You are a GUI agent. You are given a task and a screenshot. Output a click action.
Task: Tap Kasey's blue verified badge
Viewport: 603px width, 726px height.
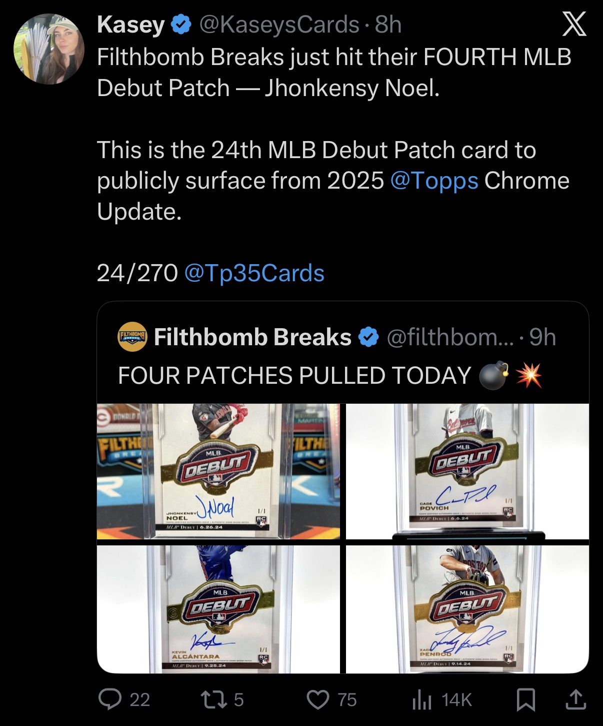(x=181, y=25)
